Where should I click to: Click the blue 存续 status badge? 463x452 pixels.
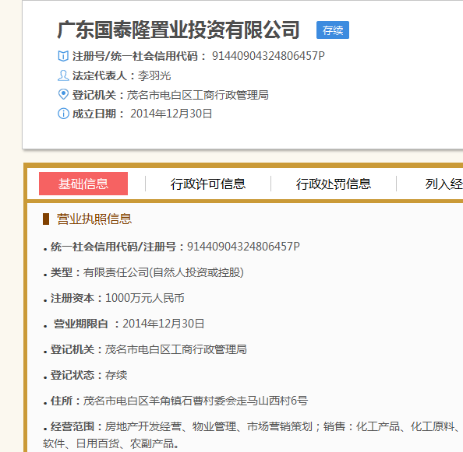point(333,30)
